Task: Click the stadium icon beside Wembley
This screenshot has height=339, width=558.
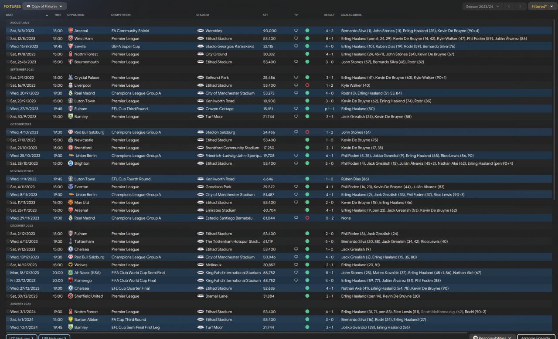Action: tap(201, 31)
